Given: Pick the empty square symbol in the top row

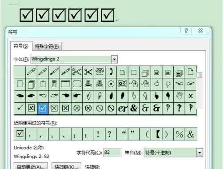Looking at the screenshot, I should [x=134, y=72].
